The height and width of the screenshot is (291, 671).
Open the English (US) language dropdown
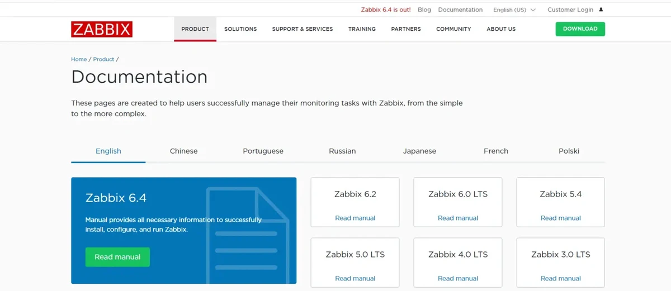click(514, 9)
